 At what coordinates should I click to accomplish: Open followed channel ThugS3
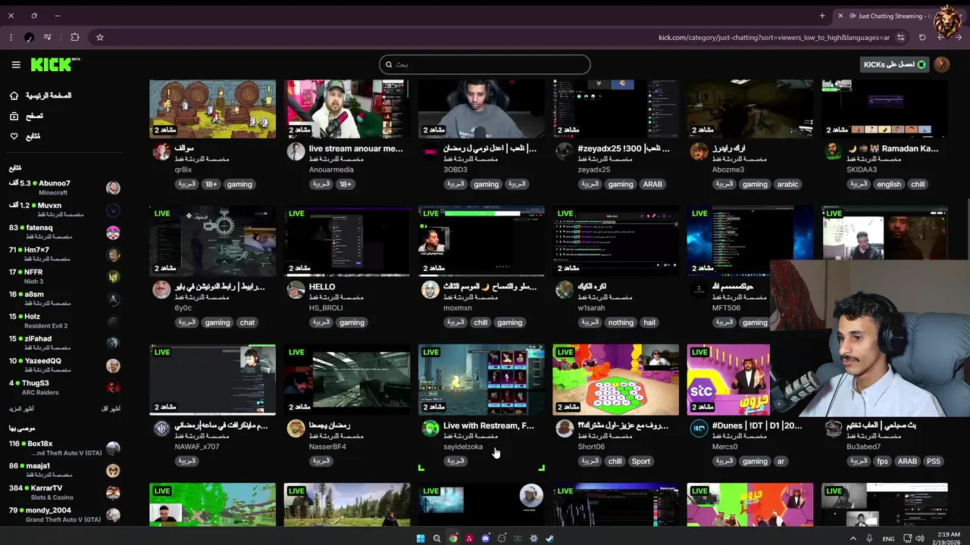[x=64, y=387]
